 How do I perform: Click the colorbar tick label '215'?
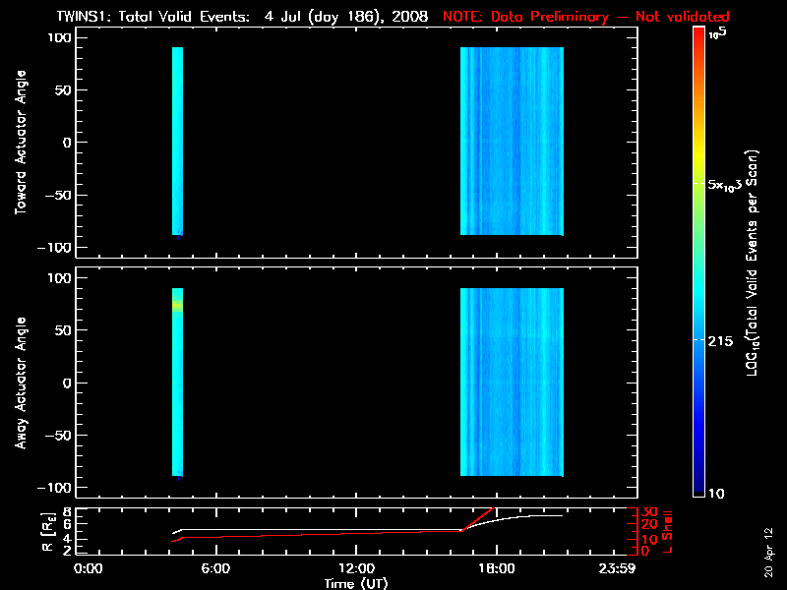(x=720, y=341)
